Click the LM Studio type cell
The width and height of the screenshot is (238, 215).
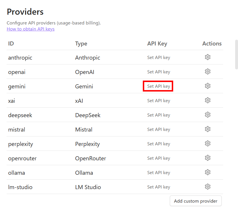88,187
